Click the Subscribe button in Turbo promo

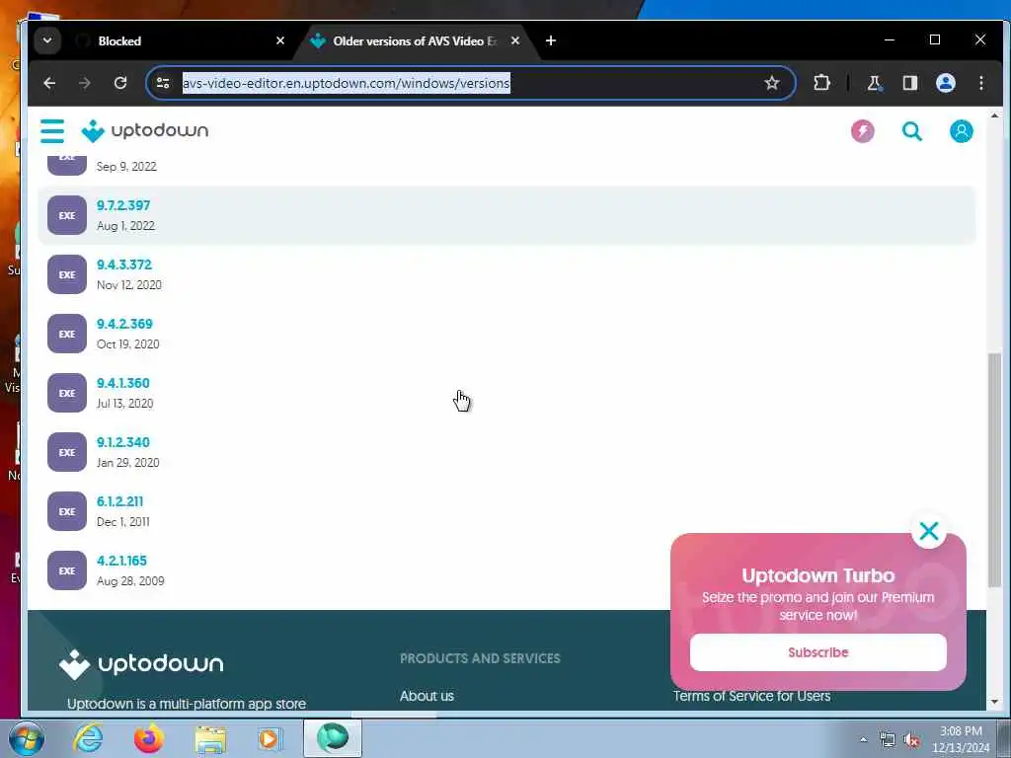818,652
